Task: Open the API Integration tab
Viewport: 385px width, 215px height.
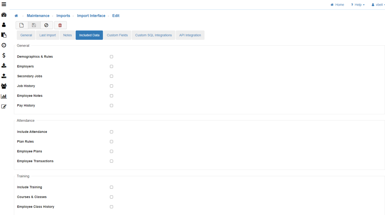Action: 190,35
